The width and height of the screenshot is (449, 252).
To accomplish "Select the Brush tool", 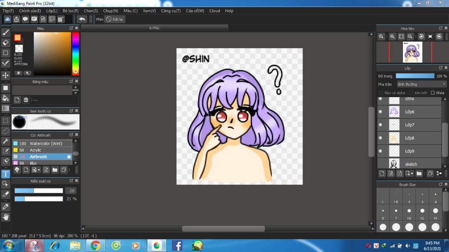I will [5, 32].
